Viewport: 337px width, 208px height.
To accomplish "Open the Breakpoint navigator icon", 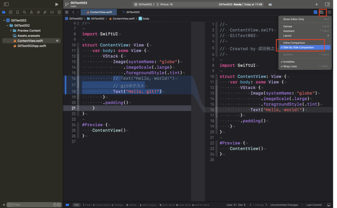I will pyautogui.click(x=52, y=12).
